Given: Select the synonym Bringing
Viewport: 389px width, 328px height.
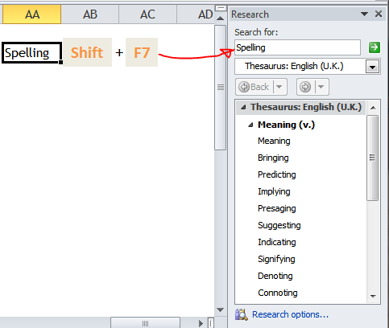Looking at the screenshot, I should (x=273, y=158).
